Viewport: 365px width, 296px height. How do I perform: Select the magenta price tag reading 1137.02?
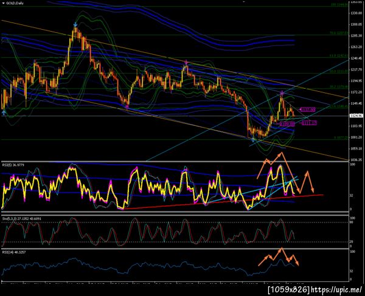pos(308,109)
